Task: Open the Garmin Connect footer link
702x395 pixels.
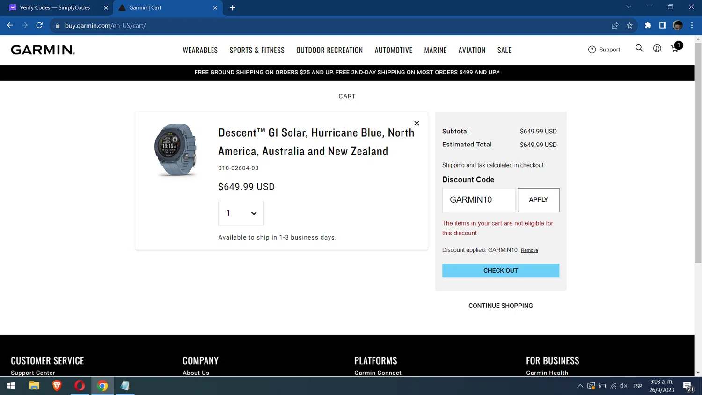Action: coord(378,373)
